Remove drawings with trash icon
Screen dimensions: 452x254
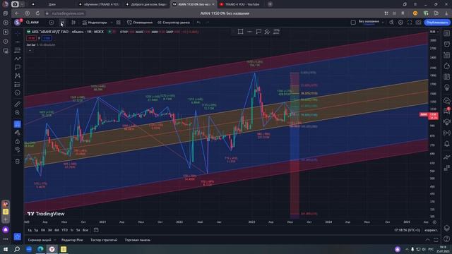click(x=18, y=162)
